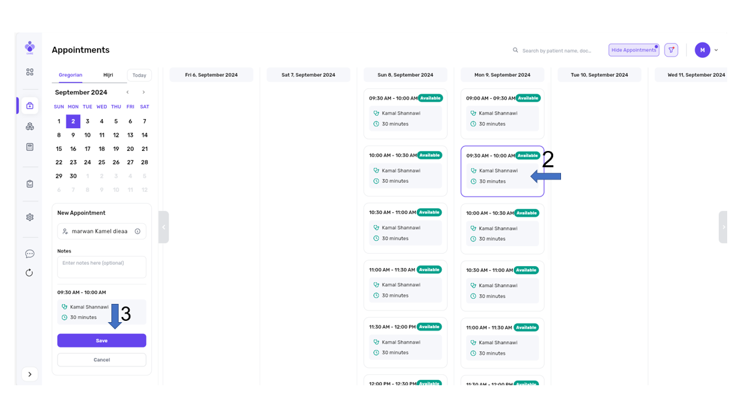
Task: Open the calculator icon in sidebar
Action: (29, 147)
